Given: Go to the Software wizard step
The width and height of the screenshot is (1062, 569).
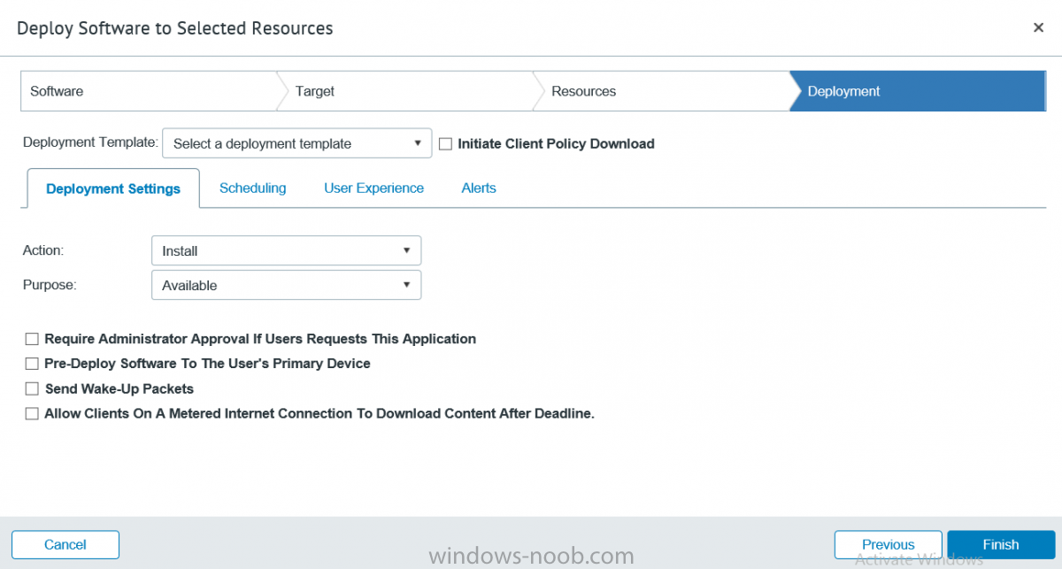Looking at the screenshot, I should pos(149,91).
